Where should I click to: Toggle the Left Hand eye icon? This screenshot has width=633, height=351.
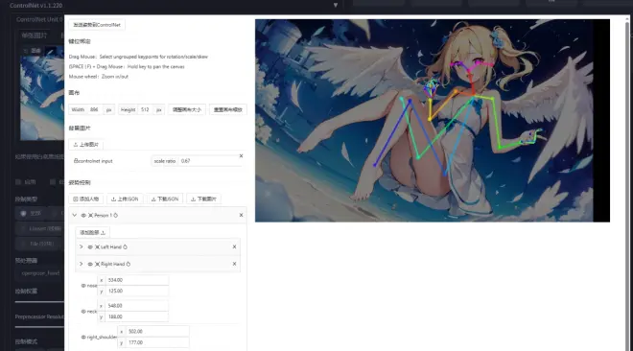click(90, 246)
